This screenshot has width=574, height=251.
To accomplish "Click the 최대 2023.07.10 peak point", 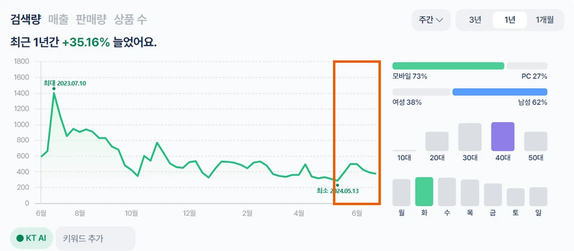I will point(54,89).
